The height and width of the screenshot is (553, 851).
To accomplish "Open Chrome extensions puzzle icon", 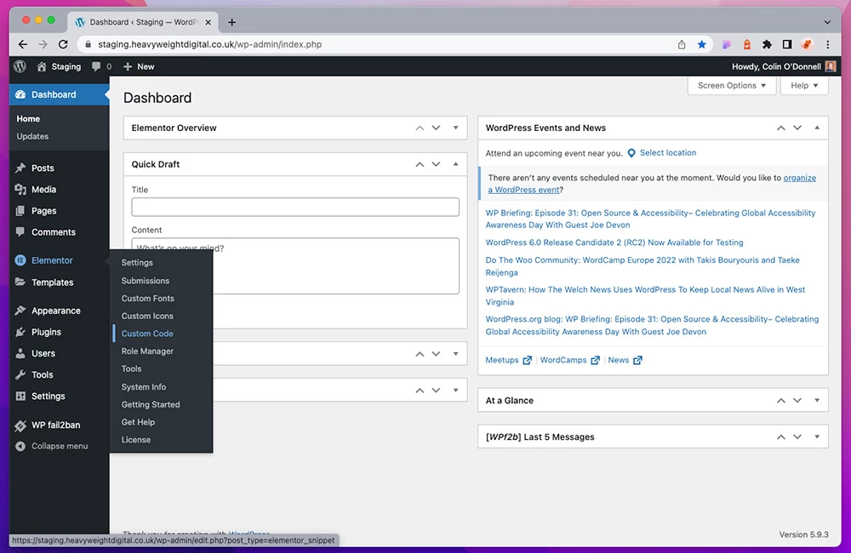I will 767,44.
